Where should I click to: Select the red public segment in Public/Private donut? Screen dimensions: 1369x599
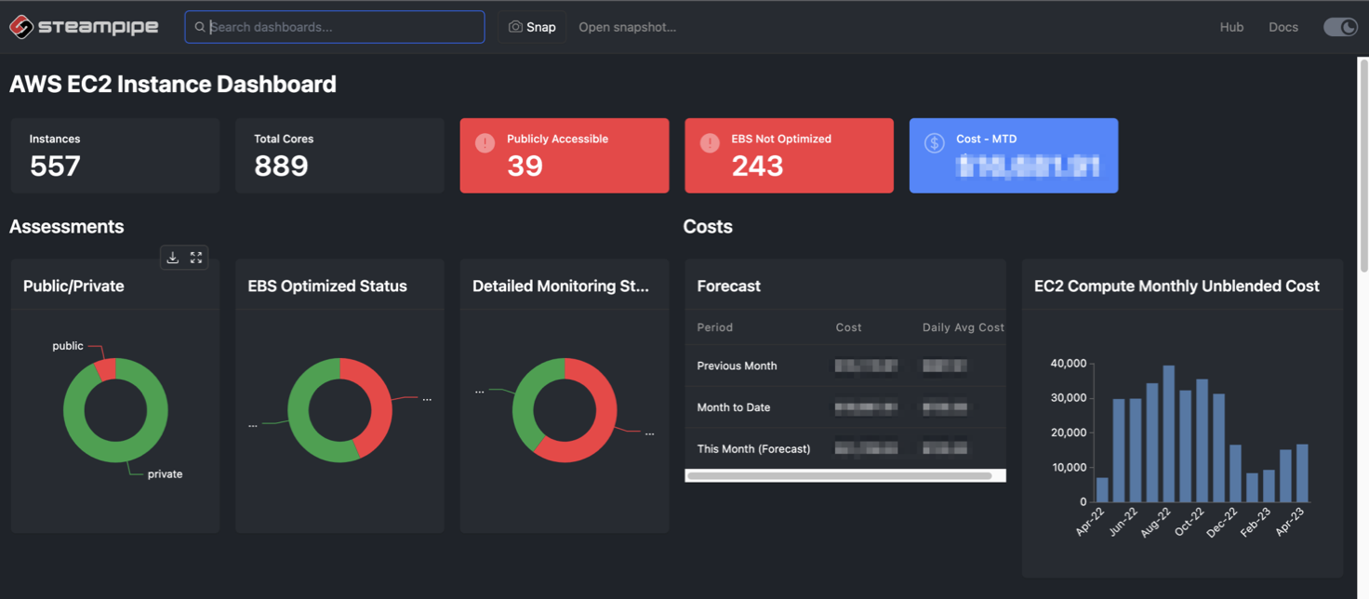pos(106,368)
